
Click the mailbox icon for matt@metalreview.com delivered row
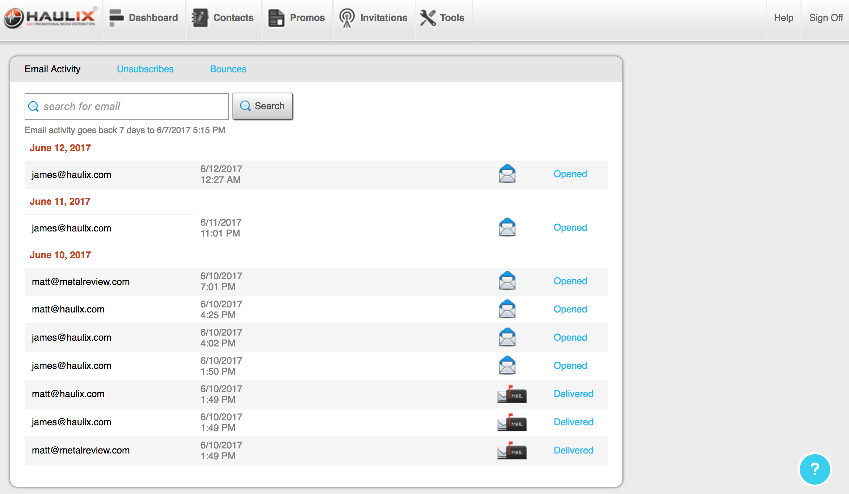click(512, 450)
